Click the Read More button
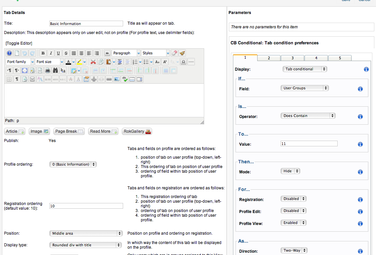 pyautogui.click(x=103, y=131)
